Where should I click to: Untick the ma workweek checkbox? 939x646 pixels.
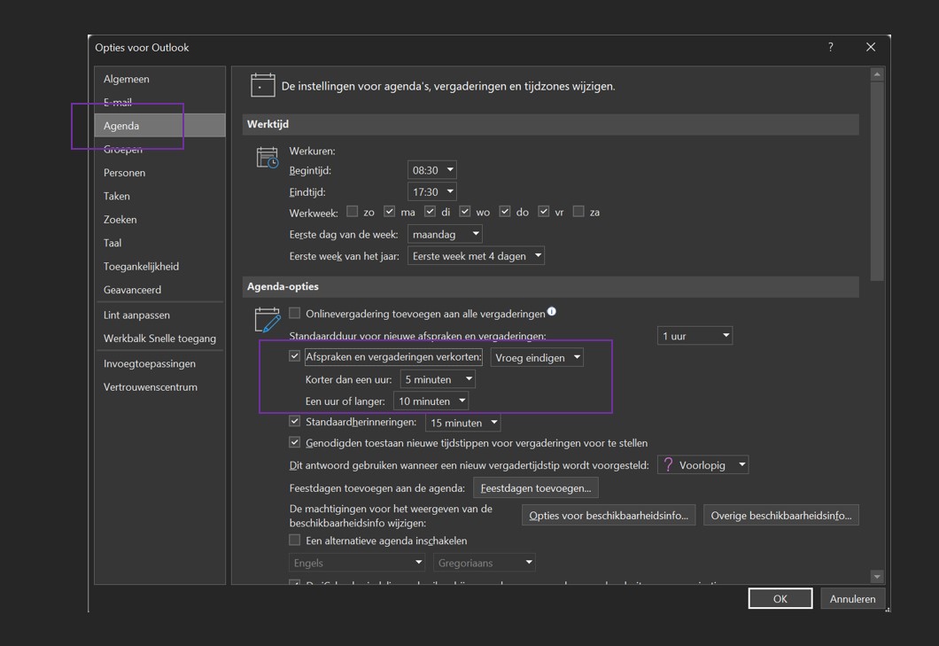(389, 211)
